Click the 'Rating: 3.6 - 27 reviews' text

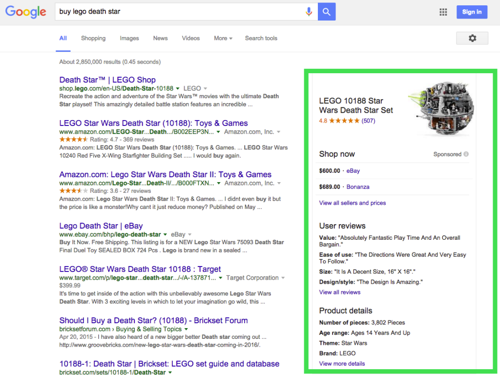point(120,191)
